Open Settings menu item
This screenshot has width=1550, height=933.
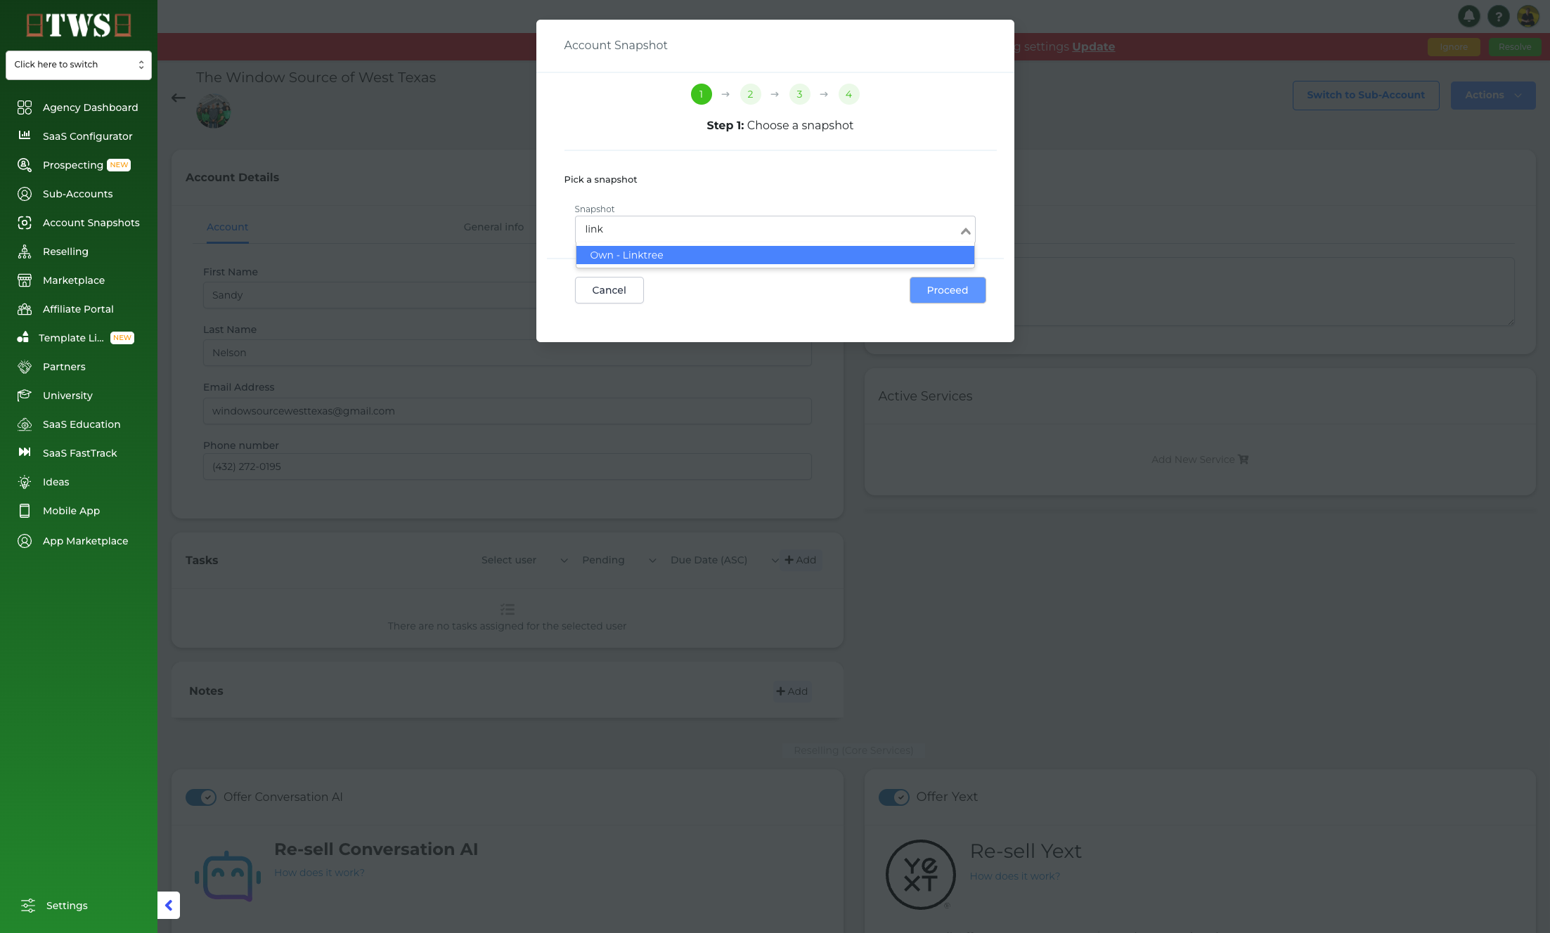point(67,906)
